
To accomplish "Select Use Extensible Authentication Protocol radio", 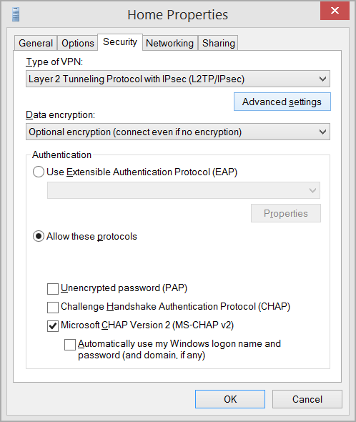I will point(39,172).
